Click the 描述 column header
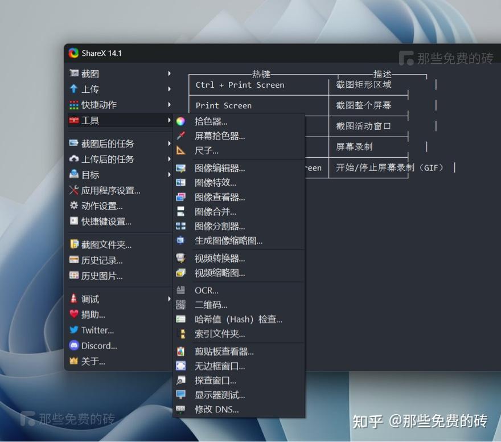Image resolution: width=501 pixels, height=442 pixels. click(x=383, y=74)
